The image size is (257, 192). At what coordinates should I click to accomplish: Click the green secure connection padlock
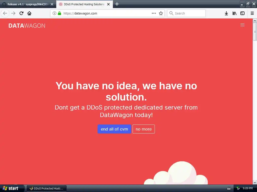[59, 13]
